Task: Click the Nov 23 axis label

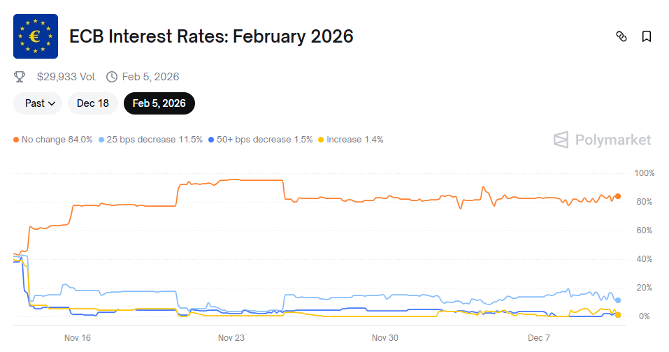Action: click(231, 338)
